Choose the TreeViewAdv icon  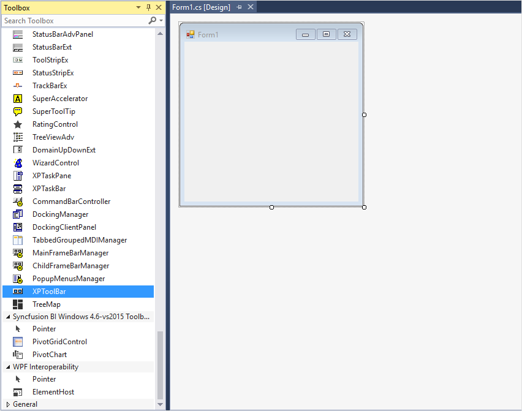coord(18,137)
